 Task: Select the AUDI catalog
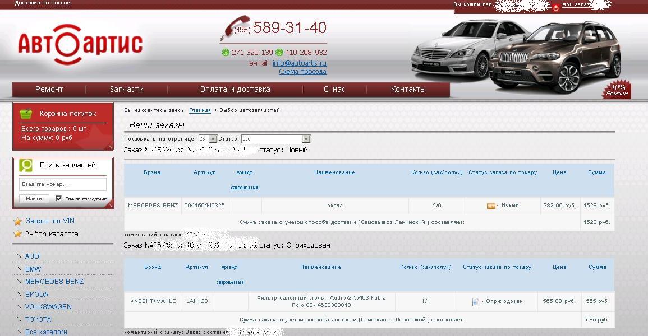[33, 256]
